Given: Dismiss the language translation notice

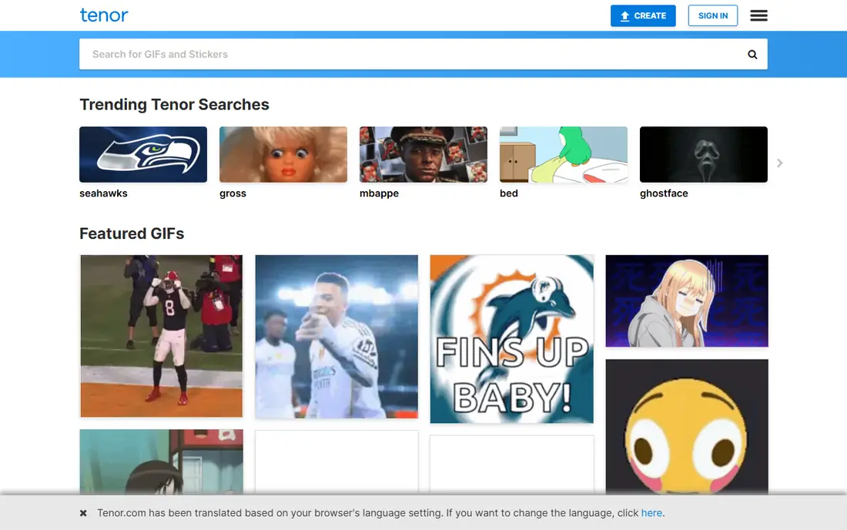Looking at the screenshot, I should tap(83, 513).
